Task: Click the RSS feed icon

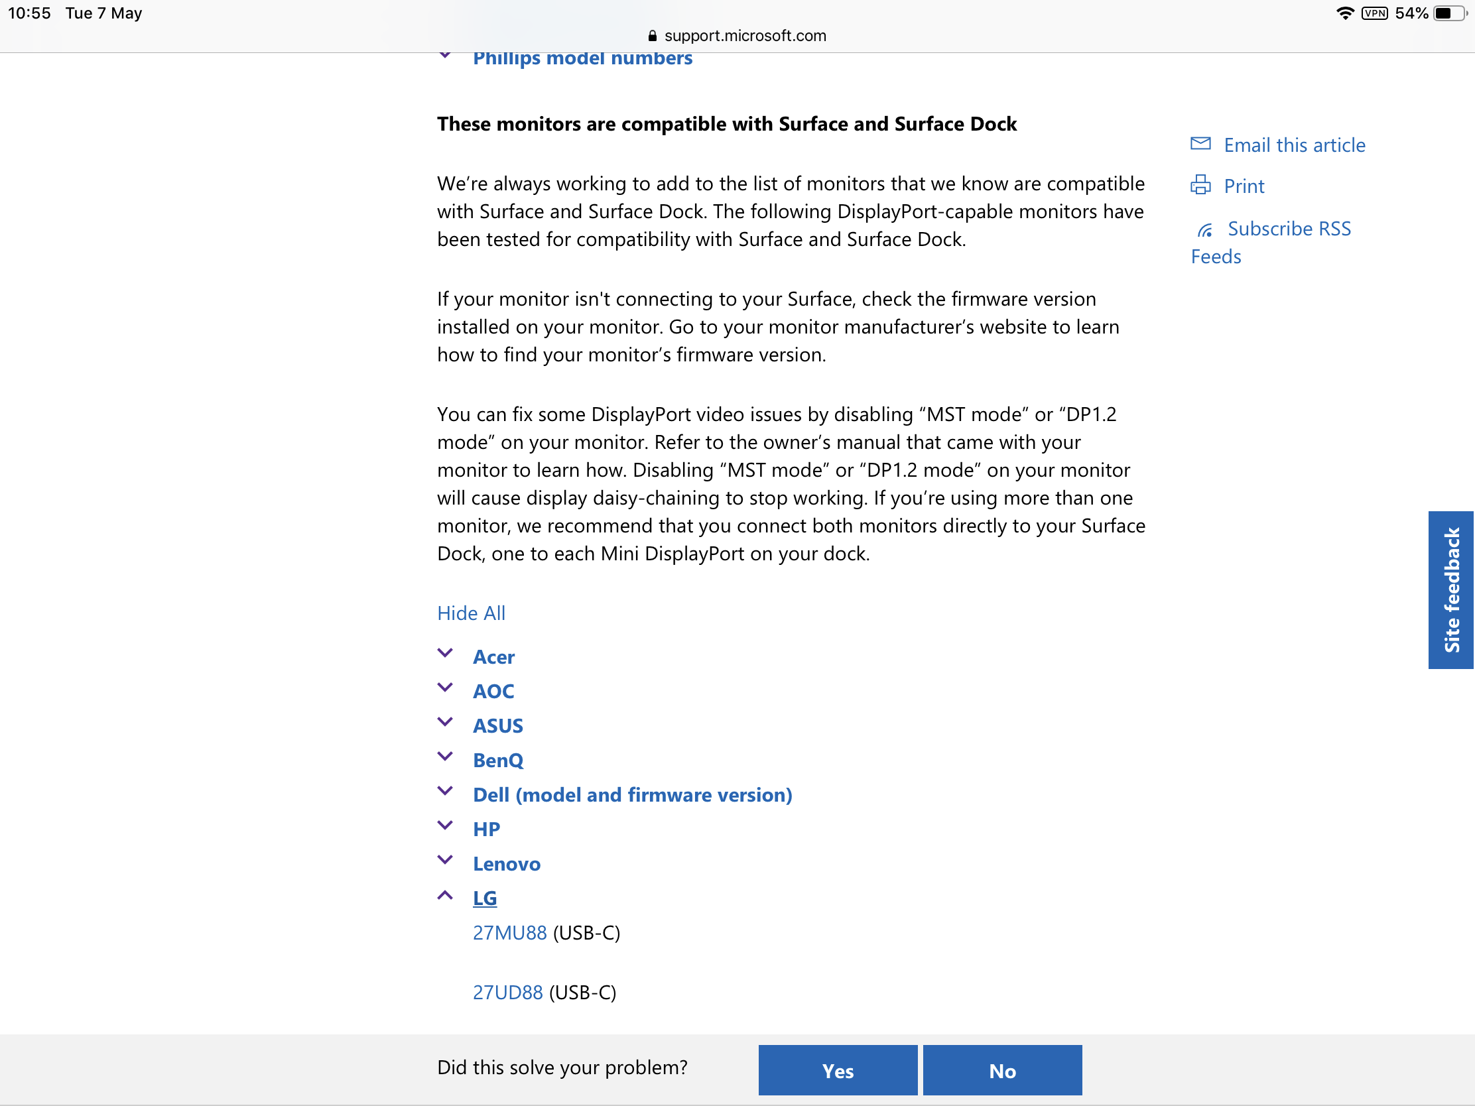Action: [x=1204, y=230]
